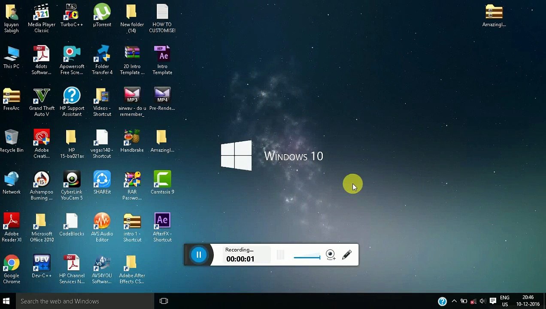
Task: Select the AmazingI folder beside Handbrake
Action: (x=162, y=141)
